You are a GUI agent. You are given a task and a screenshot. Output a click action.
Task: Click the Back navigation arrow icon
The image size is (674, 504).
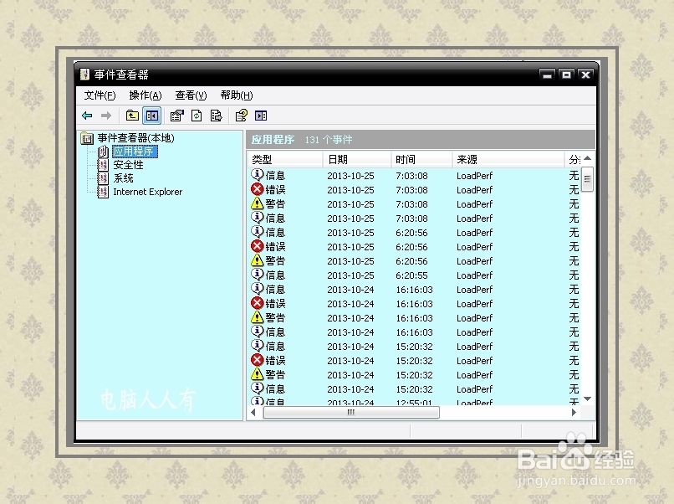pos(89,115)
